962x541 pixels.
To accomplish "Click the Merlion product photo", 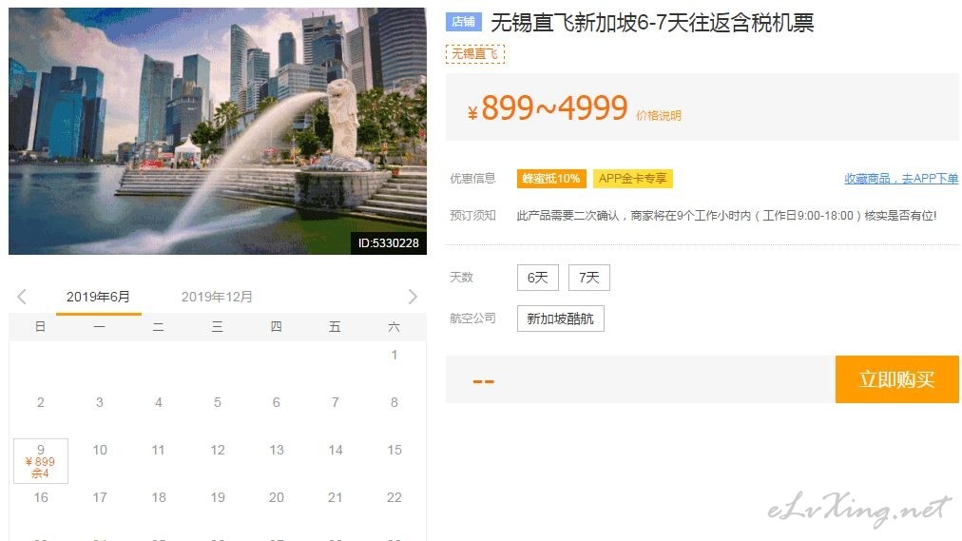I will point(217,130).
